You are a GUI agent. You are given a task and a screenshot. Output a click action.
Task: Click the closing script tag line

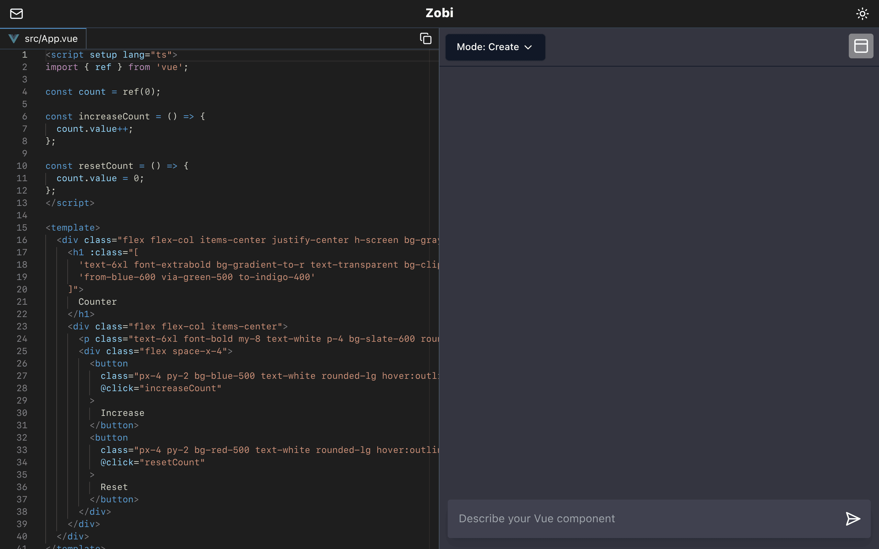(x=70, y=203)
